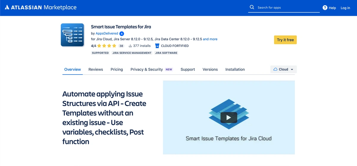Click the SUPPORTED tag
Viewport: 357px width, 166px height.
pyautogui.click(x=100, y=53)
